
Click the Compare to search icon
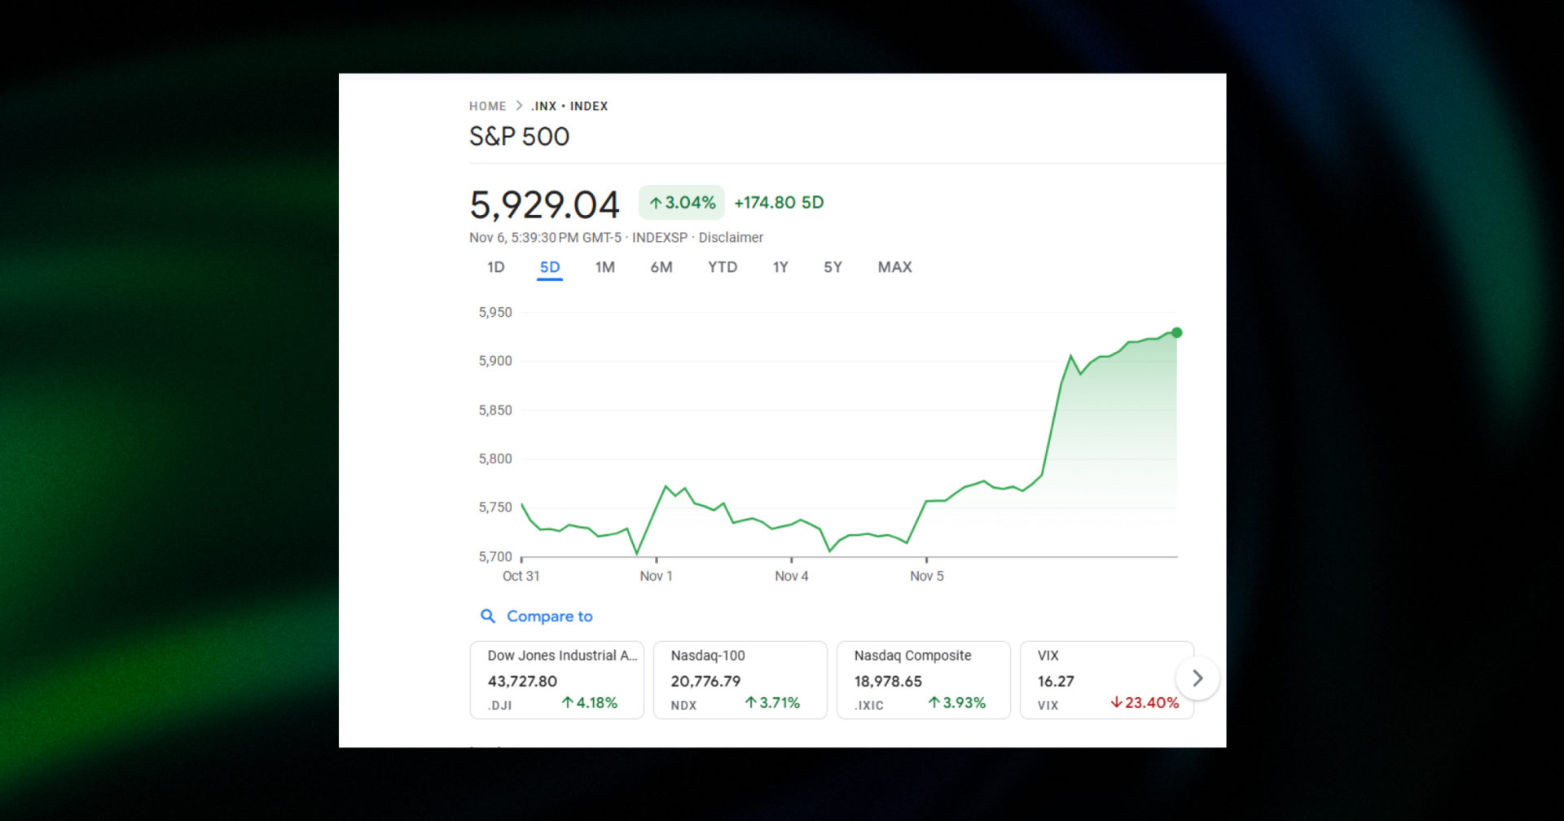click(488, 617)
